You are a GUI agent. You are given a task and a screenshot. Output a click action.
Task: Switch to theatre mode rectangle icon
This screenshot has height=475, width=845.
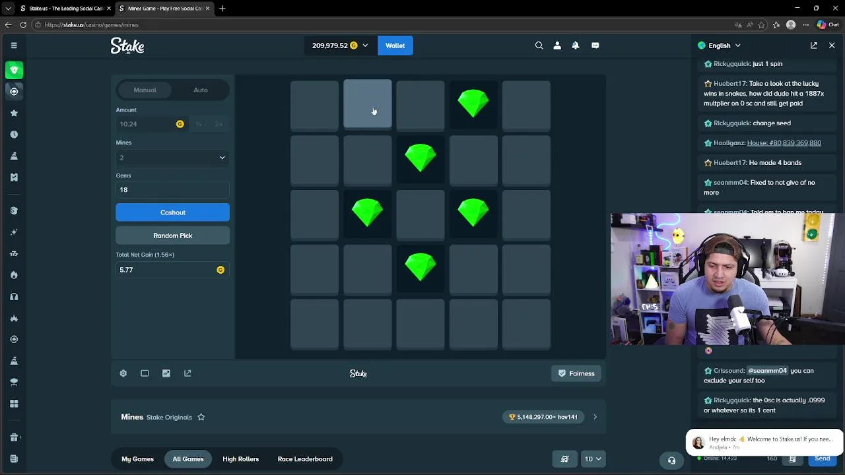click(145, 373)
